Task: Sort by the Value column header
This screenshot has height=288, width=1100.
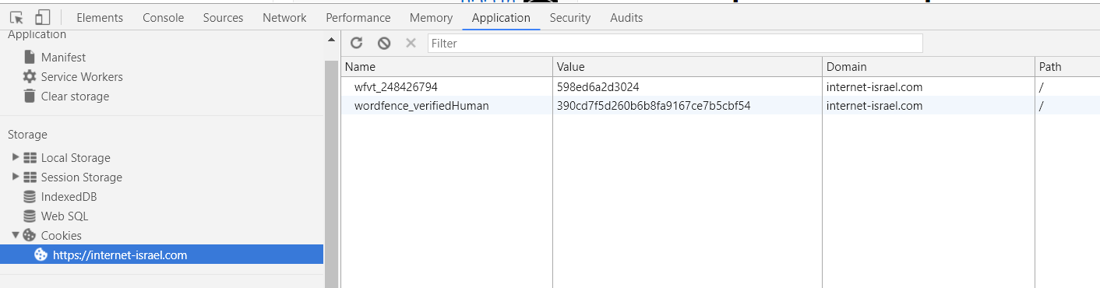Action: coord(687,67)
